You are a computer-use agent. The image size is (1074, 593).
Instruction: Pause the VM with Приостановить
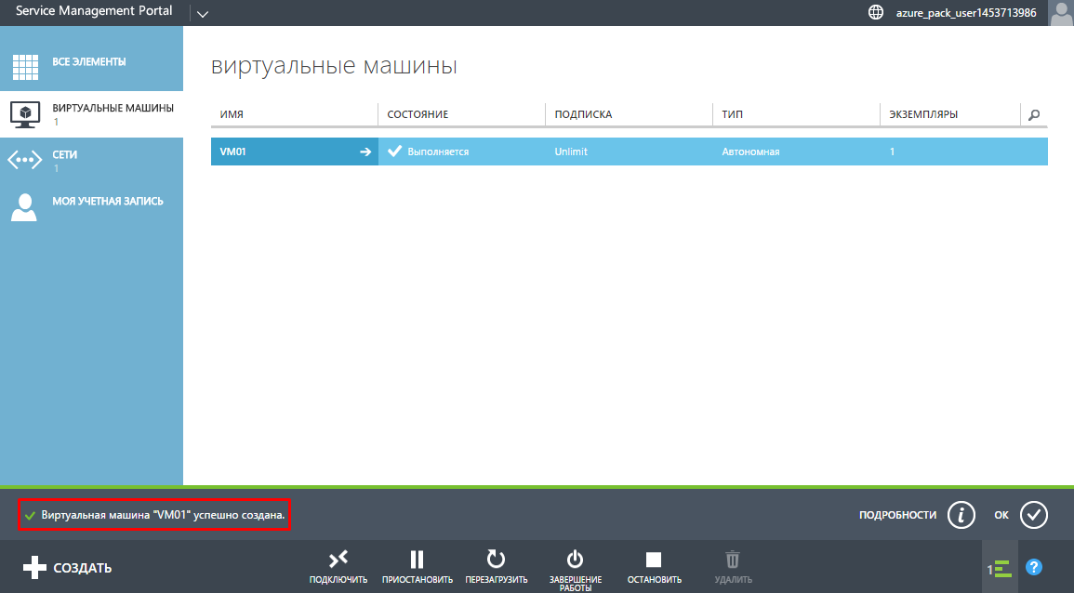(417, 560)
